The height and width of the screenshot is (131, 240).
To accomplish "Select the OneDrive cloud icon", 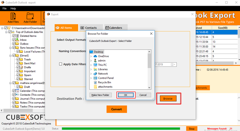I will 95,56.
